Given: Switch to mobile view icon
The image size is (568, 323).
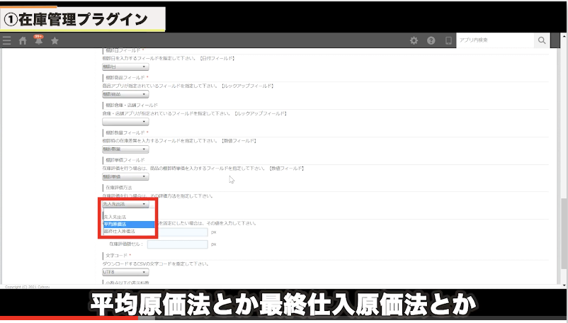Looking at the screenshot, I should (x=448, y=41).
